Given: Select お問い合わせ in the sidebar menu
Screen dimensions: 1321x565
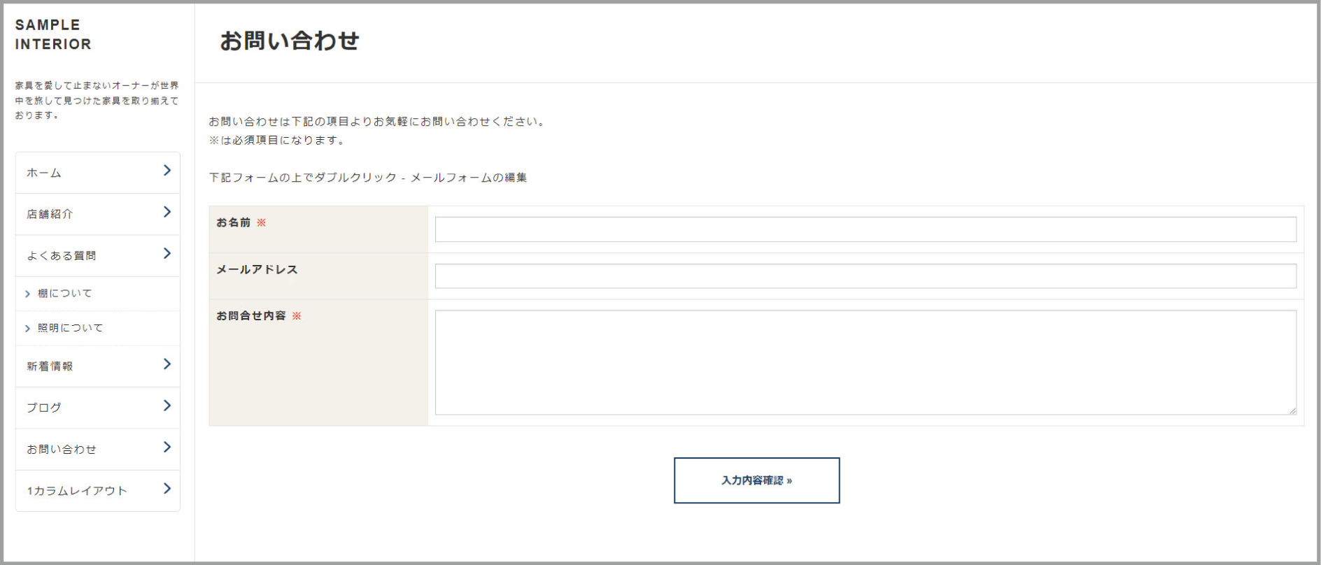Looking at the screenshot, I should (97, 449).
